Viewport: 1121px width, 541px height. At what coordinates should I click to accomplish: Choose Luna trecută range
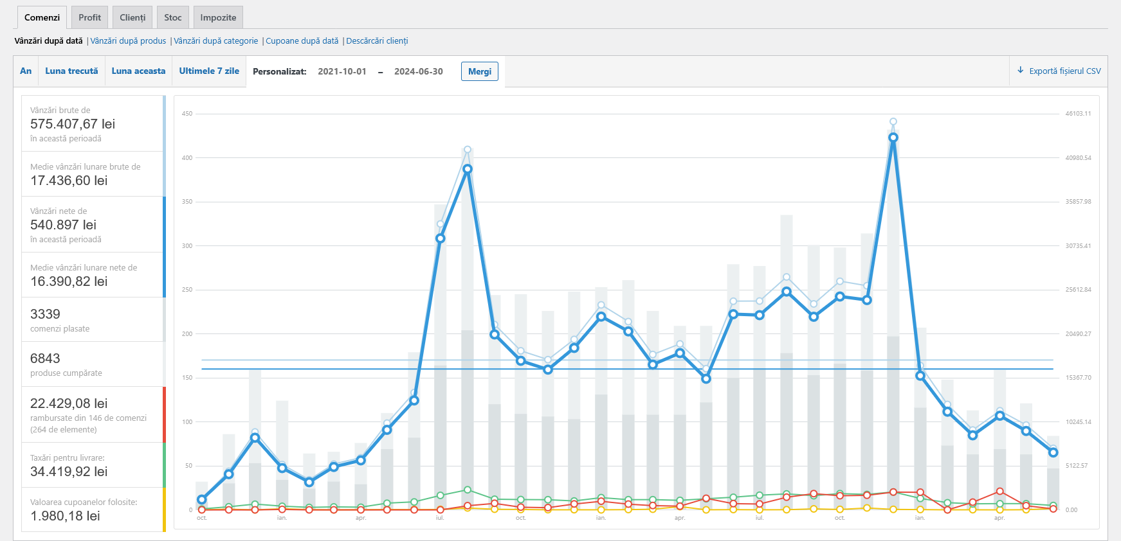pyautogui.click(x=71, y=71)
